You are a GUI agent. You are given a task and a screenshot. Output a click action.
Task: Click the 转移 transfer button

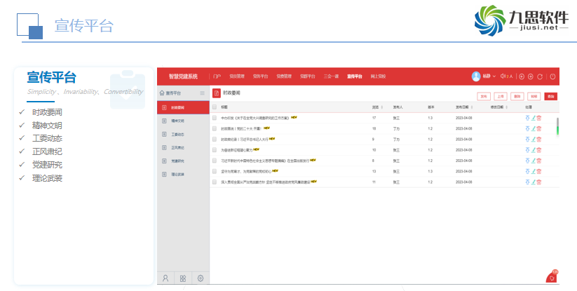(534, 96)
